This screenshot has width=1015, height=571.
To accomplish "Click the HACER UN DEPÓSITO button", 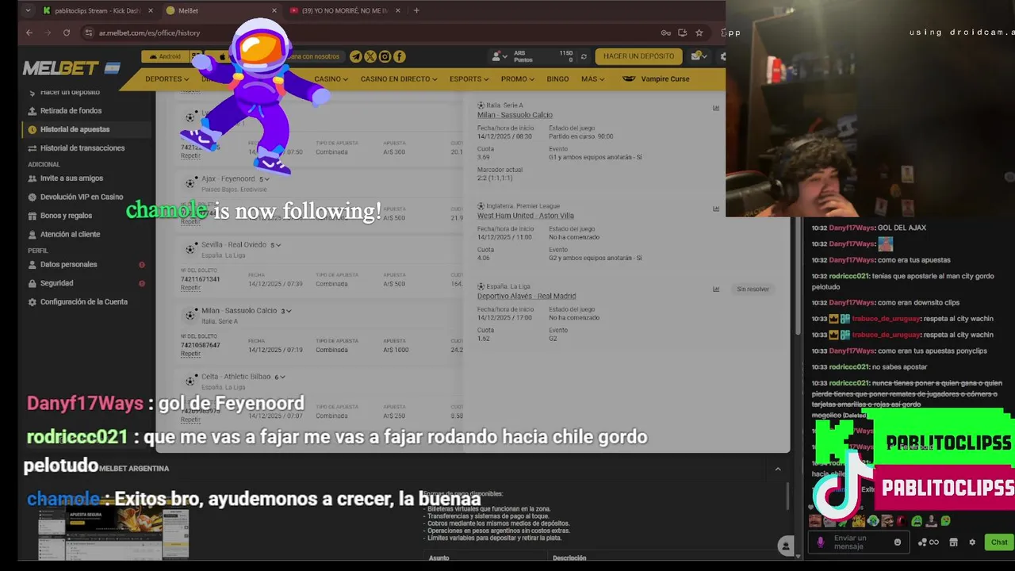I will (x=638, y=56).
